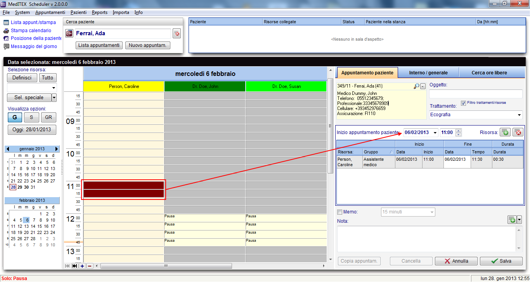Viewport: 530px width, 282px height.
Task: Save the appointment with Salva
Action: 501,261
